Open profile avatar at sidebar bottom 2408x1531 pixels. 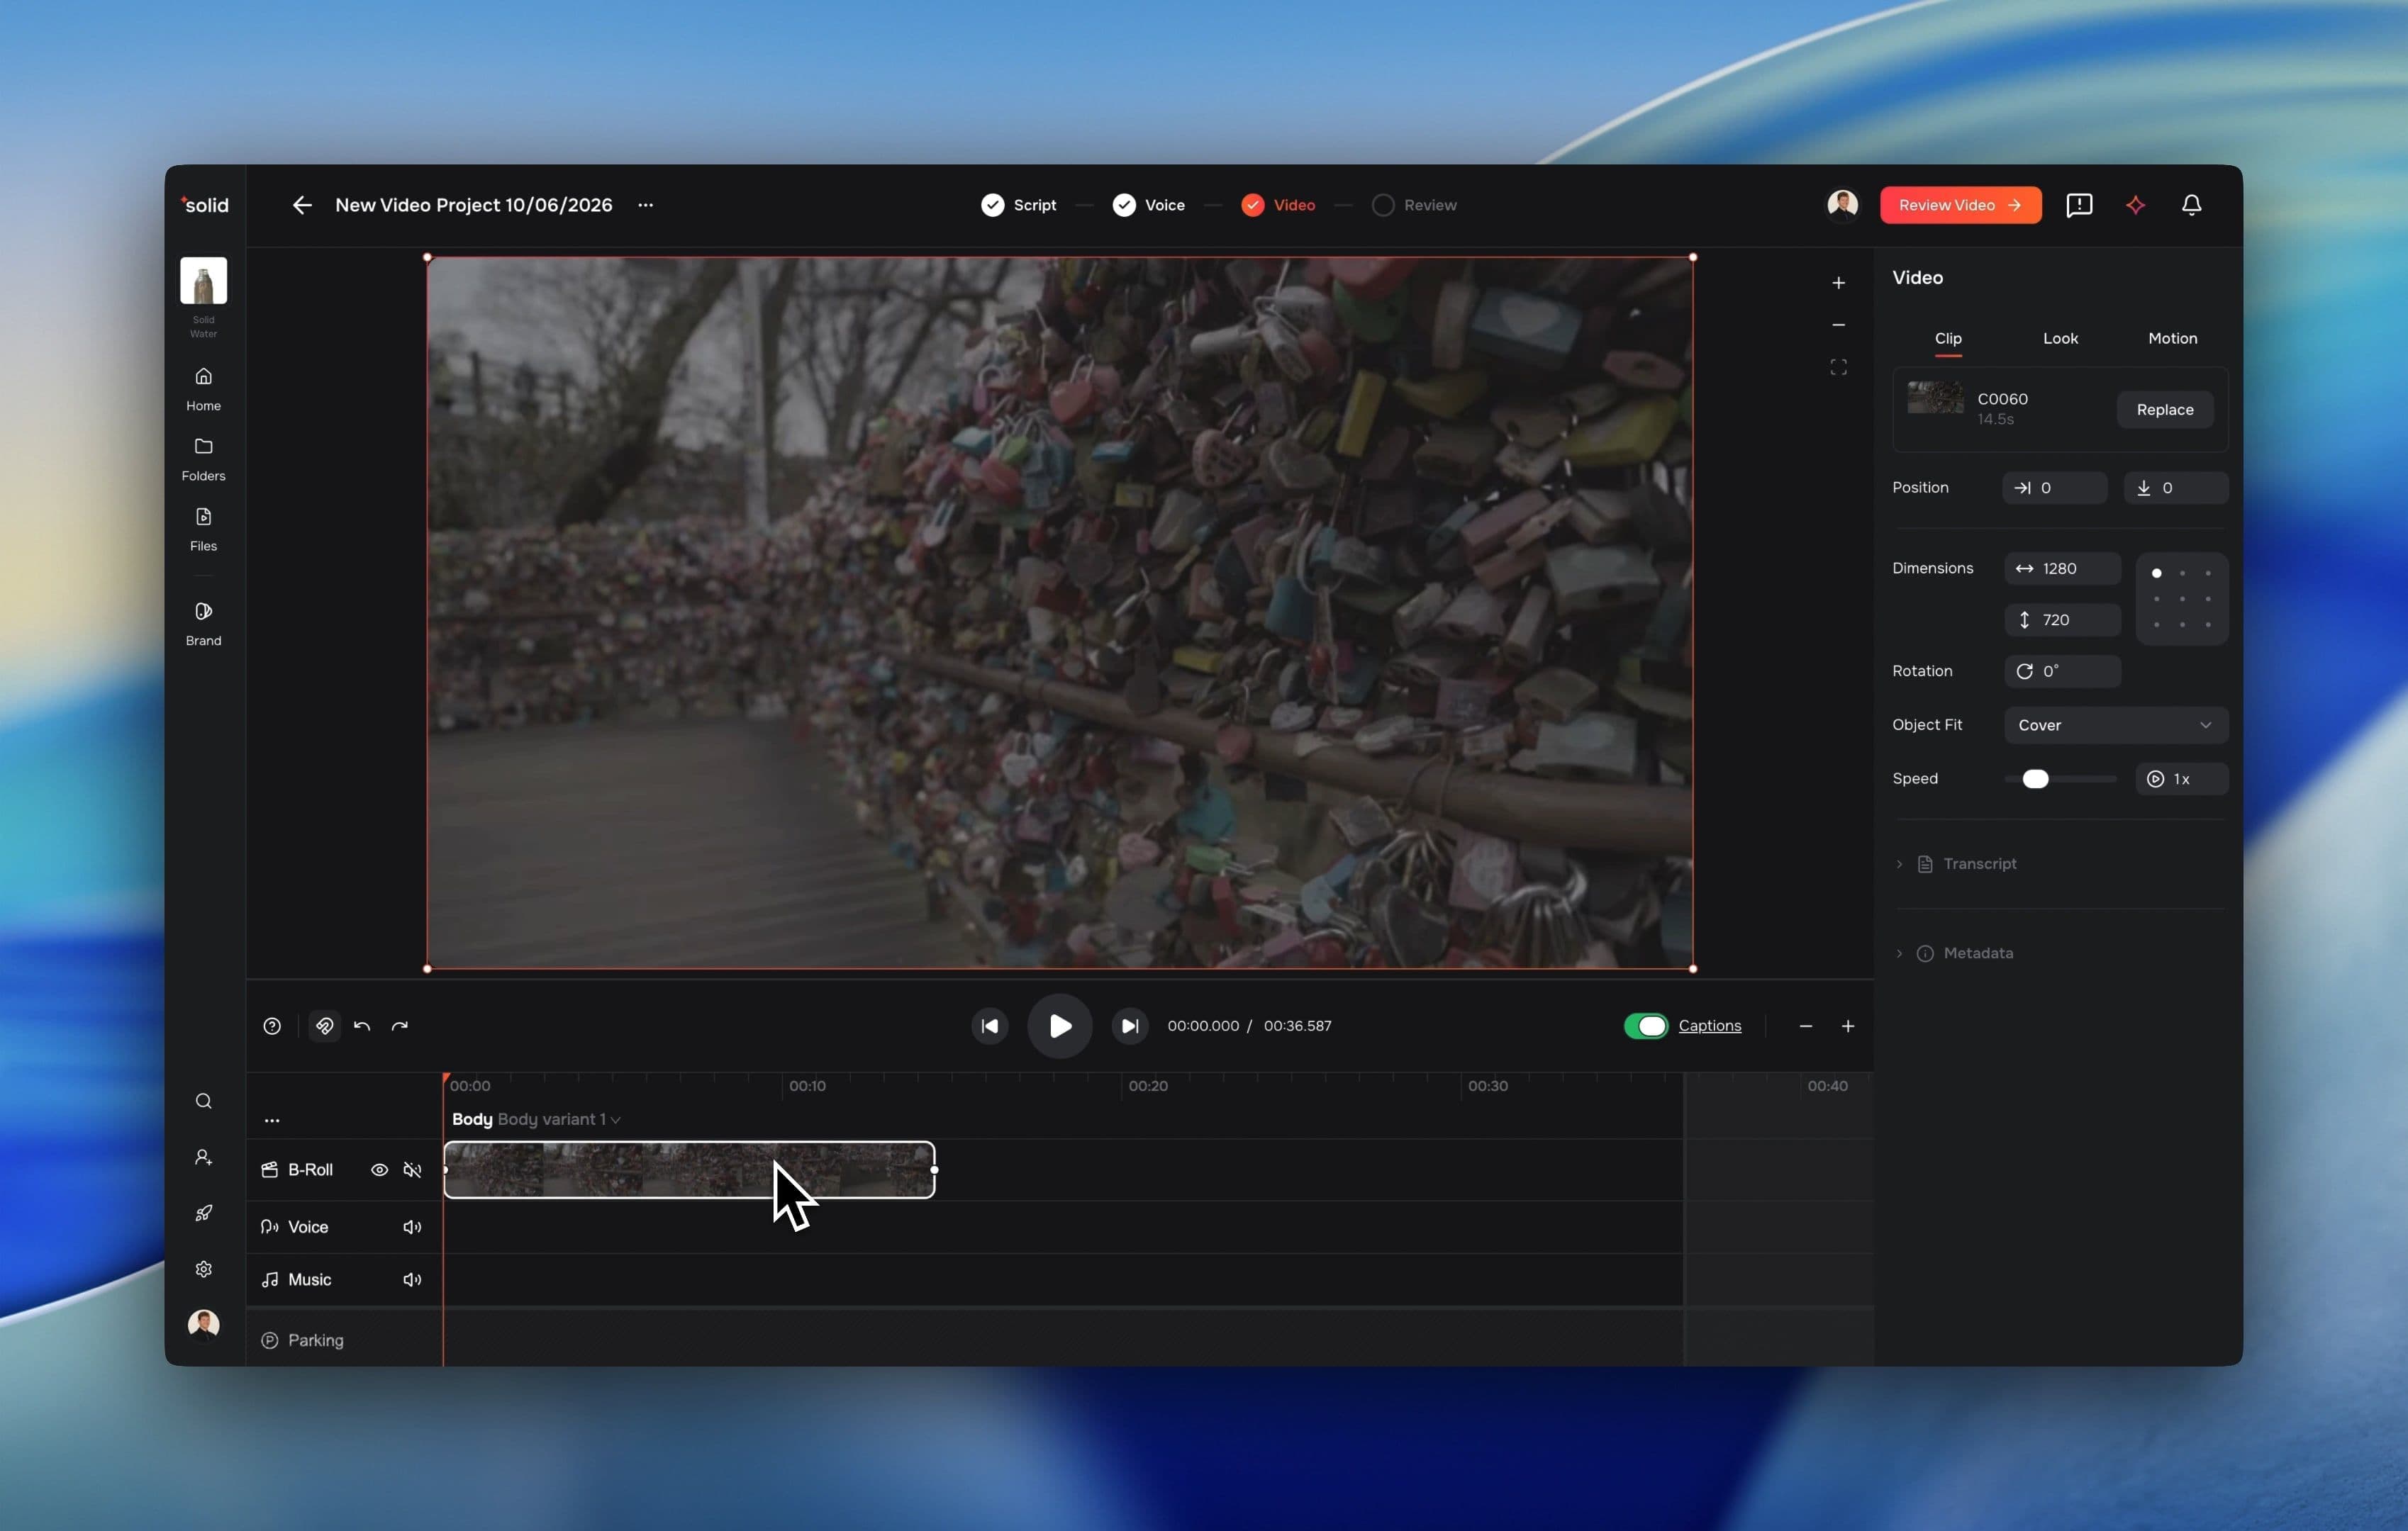click(203, 1324)
